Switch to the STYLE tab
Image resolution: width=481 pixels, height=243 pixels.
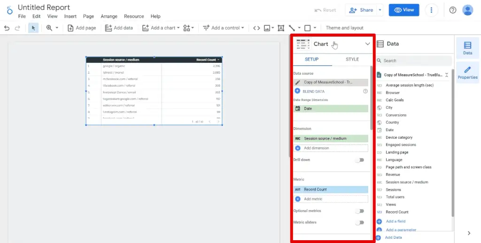[x=352, y=60]
